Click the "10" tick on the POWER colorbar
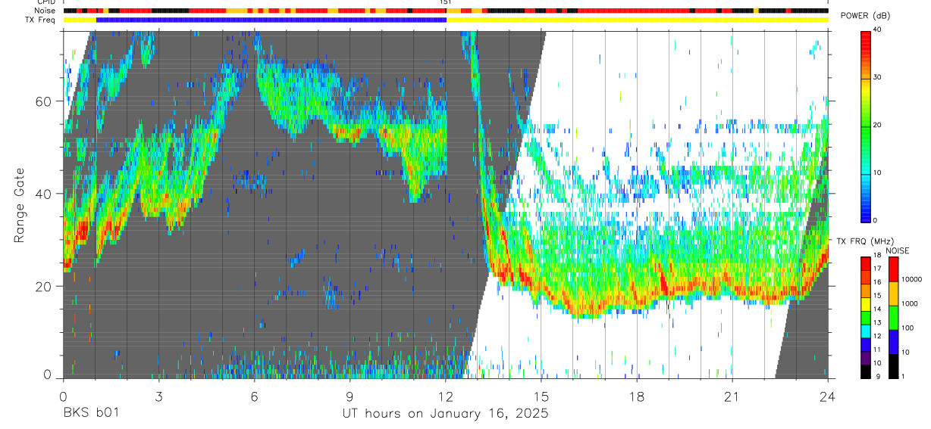Image resolution: width=931 pixels, height=429 pixels. point(877,173)
